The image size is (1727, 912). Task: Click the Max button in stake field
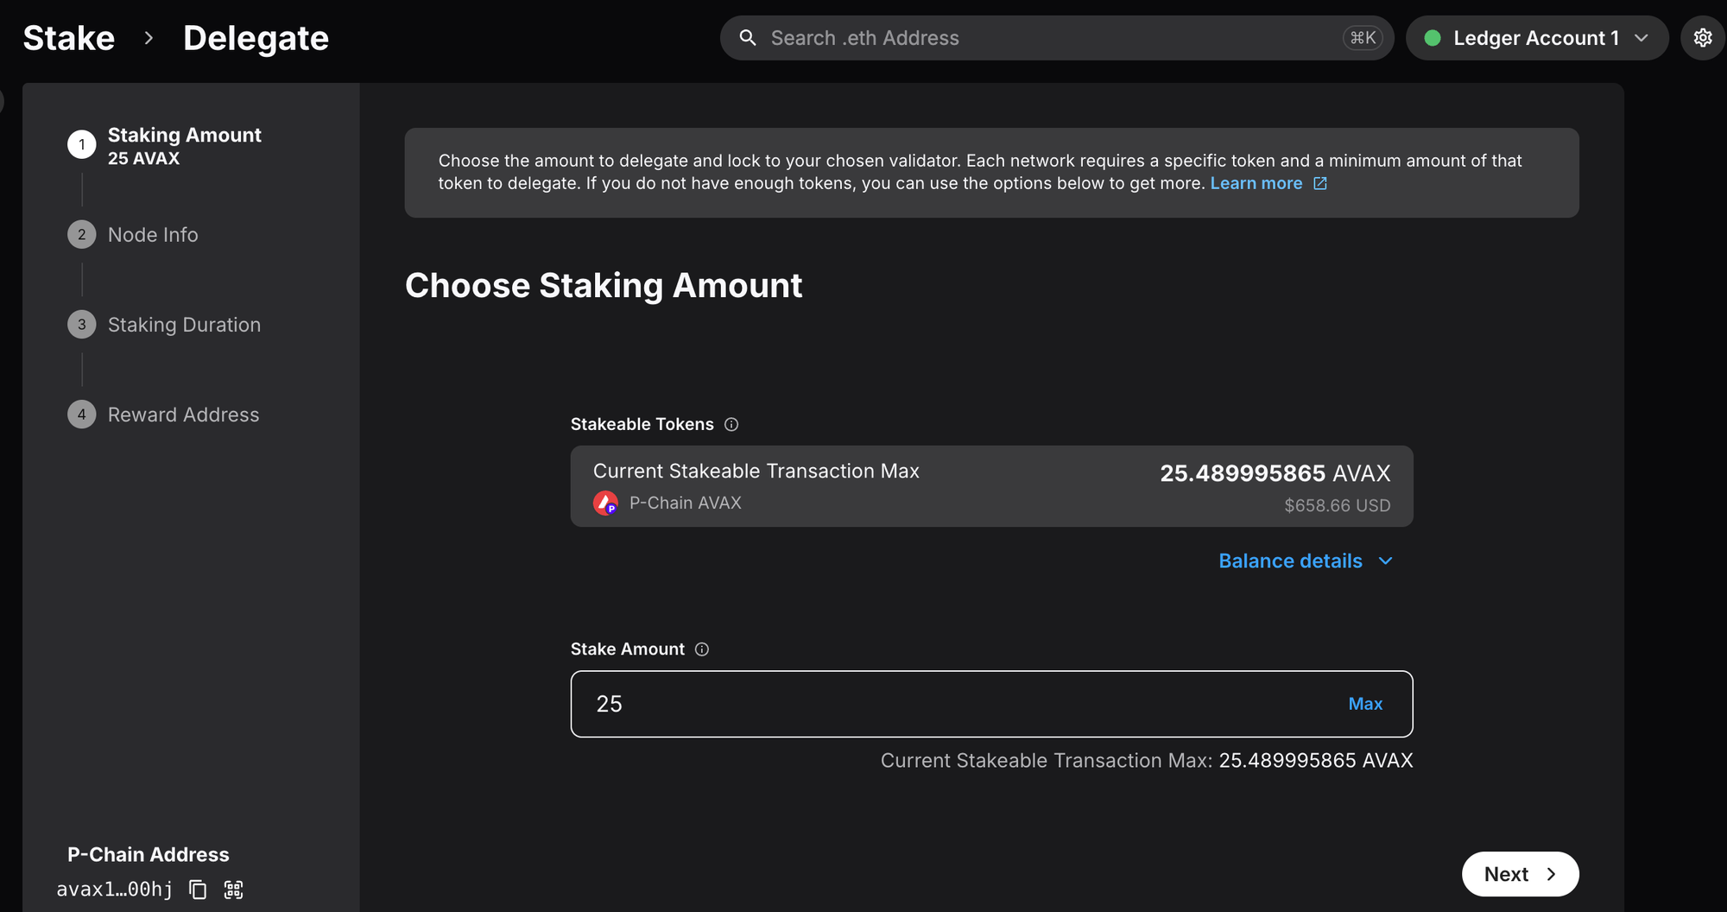[1365, 704]
